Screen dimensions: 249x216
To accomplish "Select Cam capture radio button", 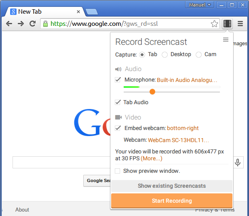I will point(198,55).
